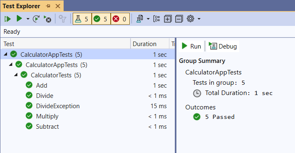Toggle the passed tests filter showing 5
Viewport: 295px width, 153px height.
pyautogui.click(x=101, y=19)
